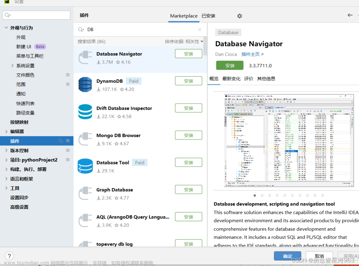Select 外观 in the settings tree
The height and width of the screenshot is (266, 359).
pyautogui.click(x=21, y=37)
